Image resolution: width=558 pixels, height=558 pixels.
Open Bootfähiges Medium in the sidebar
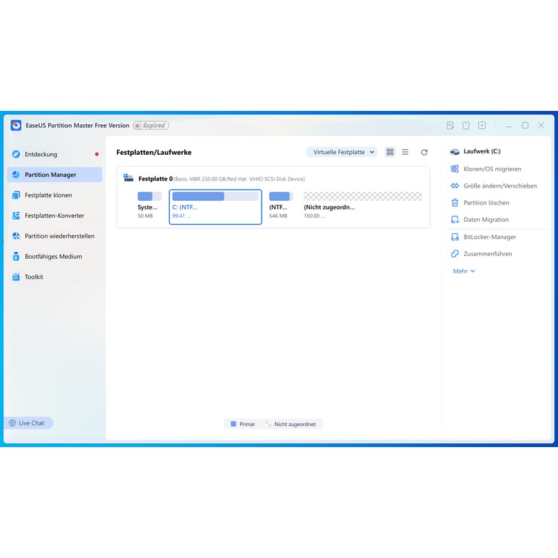[x=53, y=257]
